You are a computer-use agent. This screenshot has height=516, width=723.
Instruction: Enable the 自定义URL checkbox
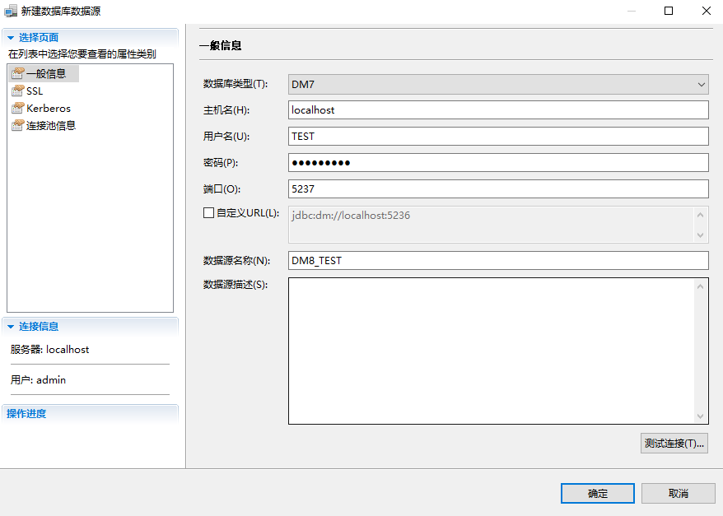point(208,213)
